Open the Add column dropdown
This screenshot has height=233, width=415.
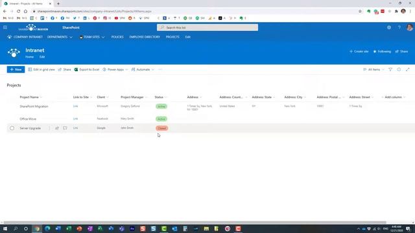(x=394, y=97)
